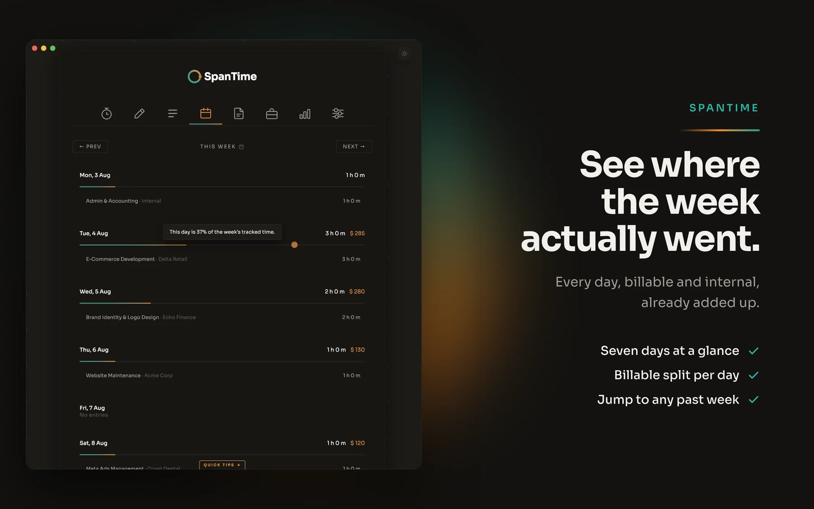Viewport: 814px width, 509px height.
Task: Go to the previous week with PREV
Action: [90, 147]
